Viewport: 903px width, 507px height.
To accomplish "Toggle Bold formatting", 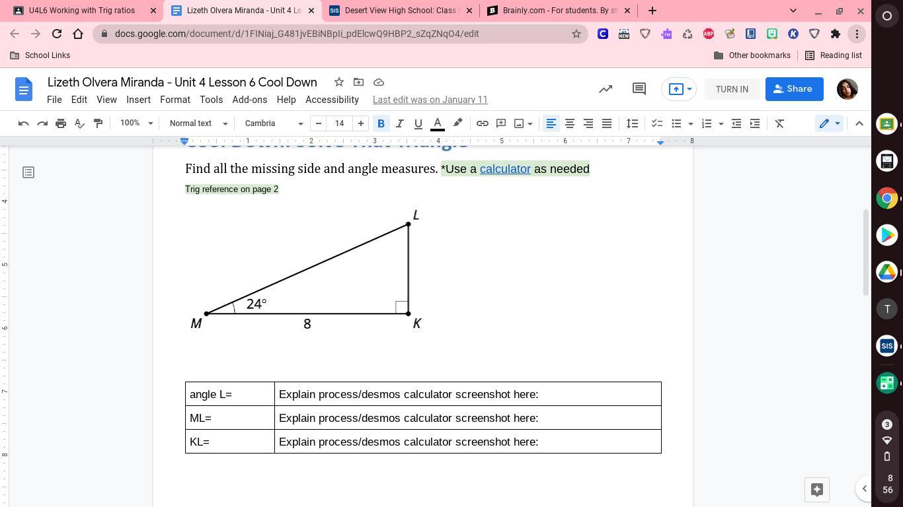I will pos(381,123).
